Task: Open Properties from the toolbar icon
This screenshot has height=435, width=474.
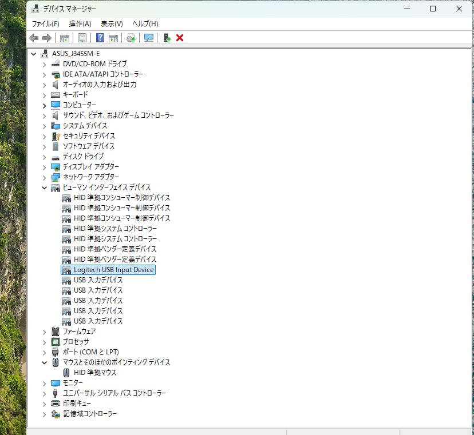Action: pos(82,38)
